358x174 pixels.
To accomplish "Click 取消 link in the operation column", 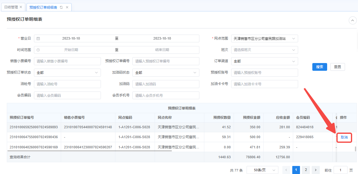I will 344,137.
